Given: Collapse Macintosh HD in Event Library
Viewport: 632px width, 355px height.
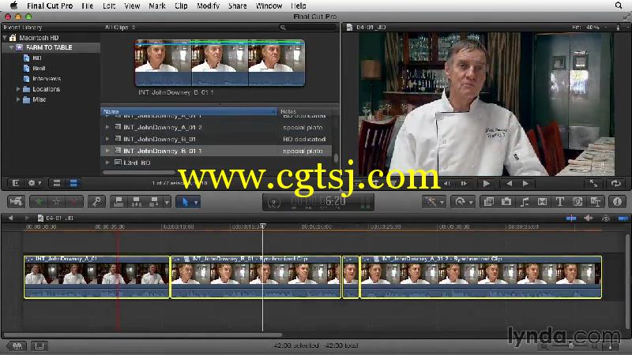Looking at the screenshot, I should pos(5,37).
